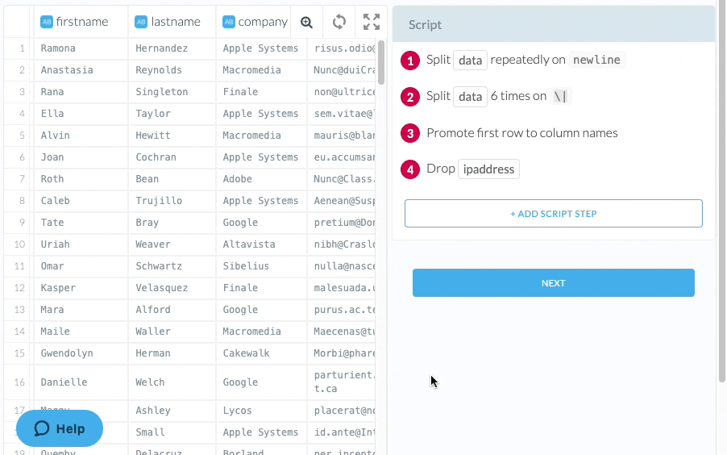Select the firstname column header
This screenshot has height=455, width=727.
pyautogui.click(x=81, y=22)
